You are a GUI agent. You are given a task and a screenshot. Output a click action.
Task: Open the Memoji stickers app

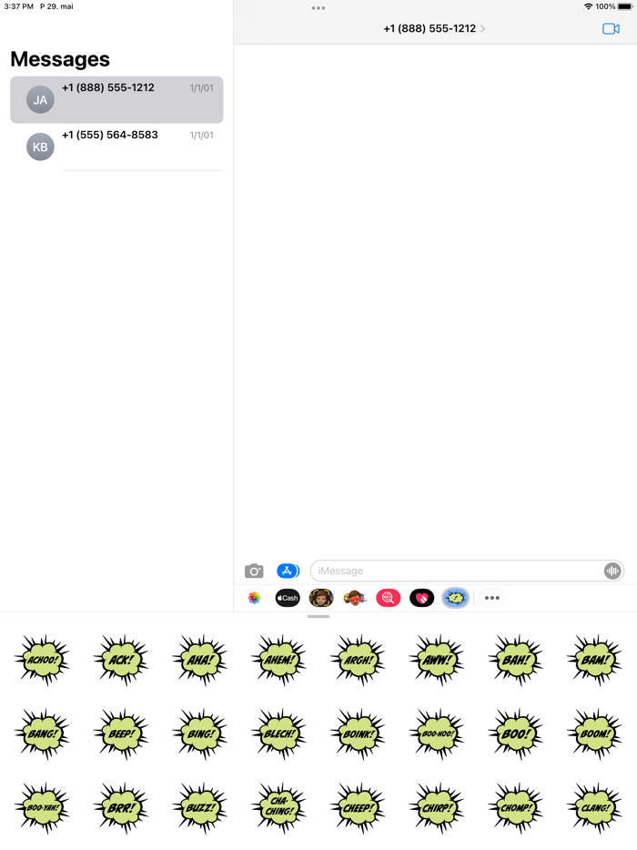coord(321,598)
